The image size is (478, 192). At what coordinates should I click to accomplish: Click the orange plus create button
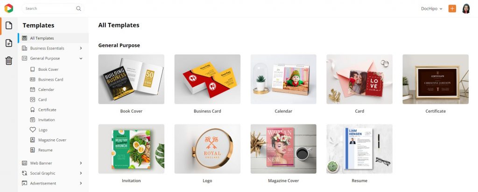[x=452, y=8]
